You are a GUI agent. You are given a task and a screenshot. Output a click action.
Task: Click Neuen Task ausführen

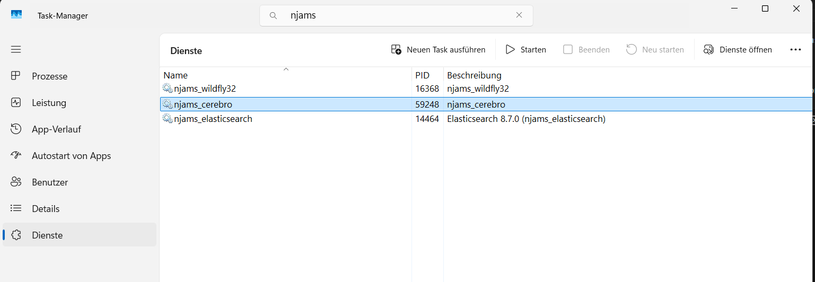[x=438, y=50]
